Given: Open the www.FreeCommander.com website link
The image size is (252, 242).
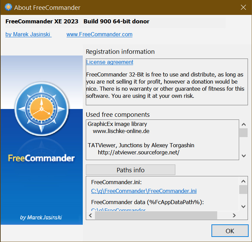Looking at the screenshot, I should coord(99,34).
